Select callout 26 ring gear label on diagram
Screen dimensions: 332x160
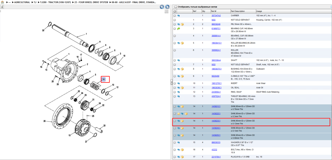(x=44, y=121)
